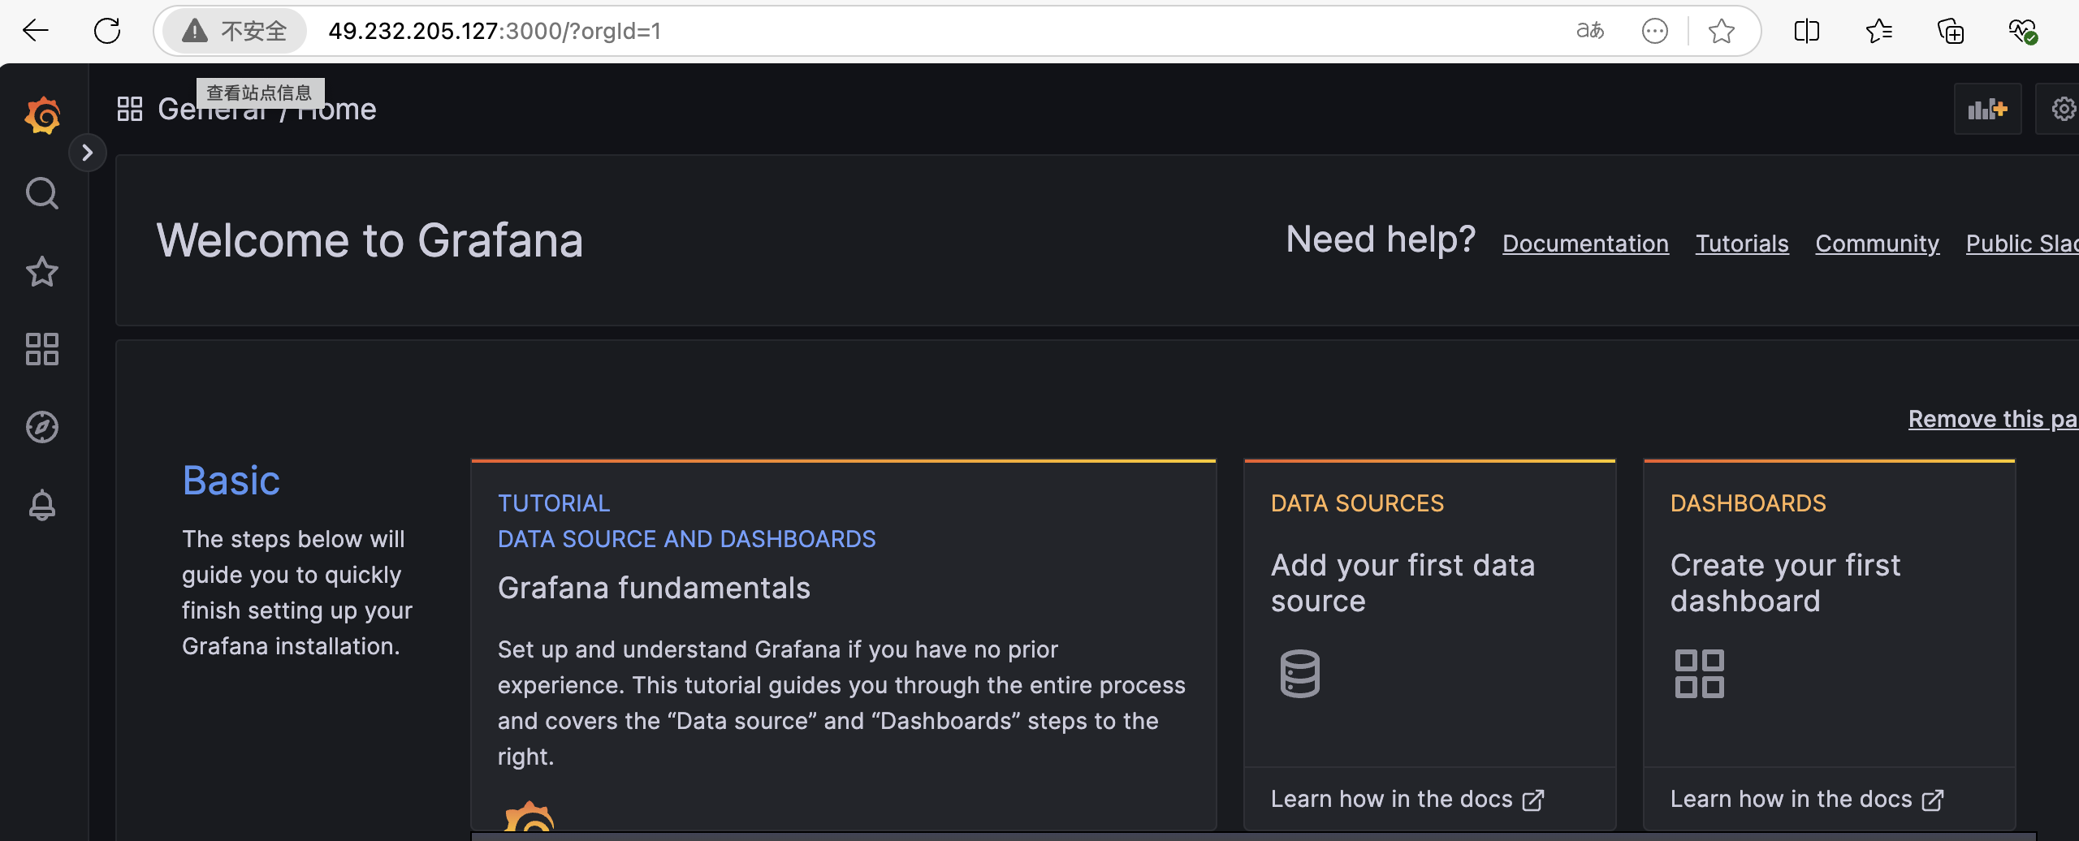Click the DASHBOARDS label
The height and width of the screenshot is (841, 2079).
(1748, 503)
